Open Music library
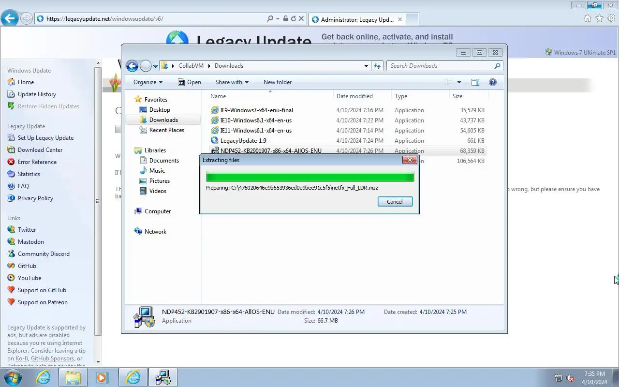619x387 pixels. [157, 171]
